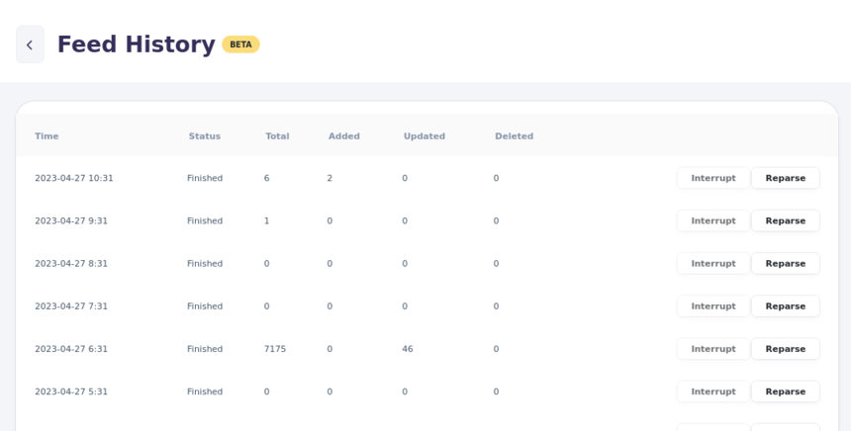Interrupt the 2023-04-27 8:31 feed
Viewport: 851px width, 431px height.
(712, 264)
